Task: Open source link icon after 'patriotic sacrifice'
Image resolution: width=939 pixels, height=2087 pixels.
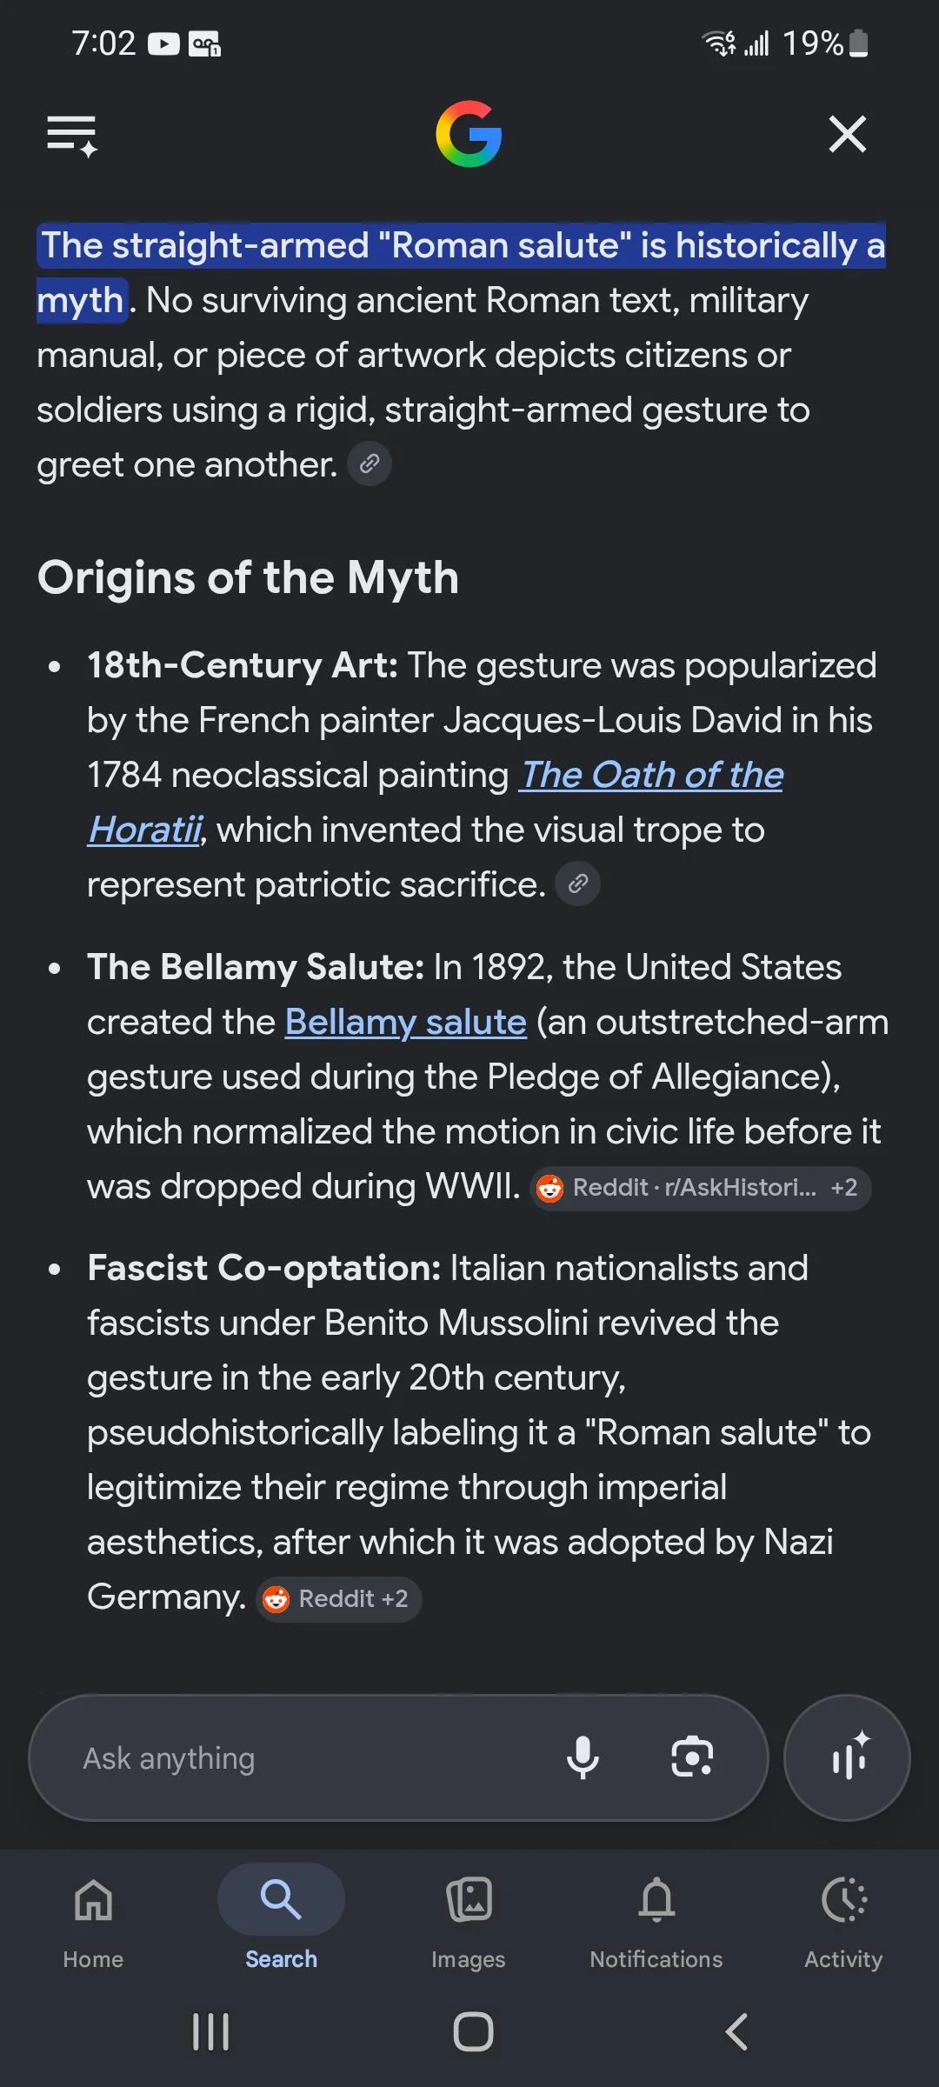Action: click(577, 883)
